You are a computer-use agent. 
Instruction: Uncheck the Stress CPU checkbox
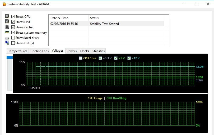click(x=13, y=17)
